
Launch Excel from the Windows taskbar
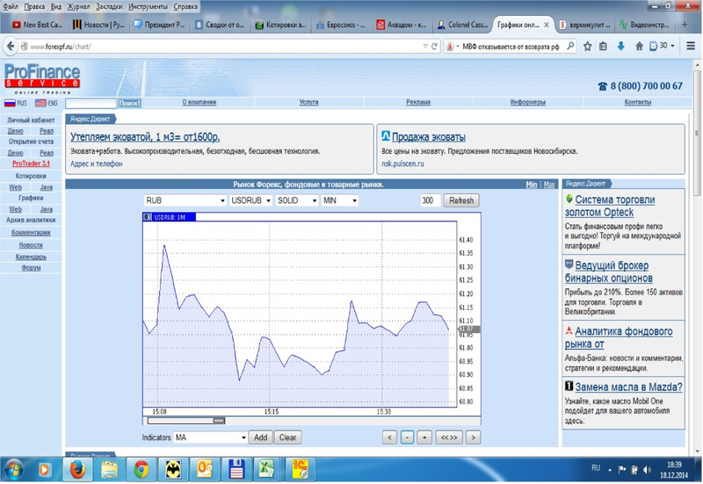[267, 468]
